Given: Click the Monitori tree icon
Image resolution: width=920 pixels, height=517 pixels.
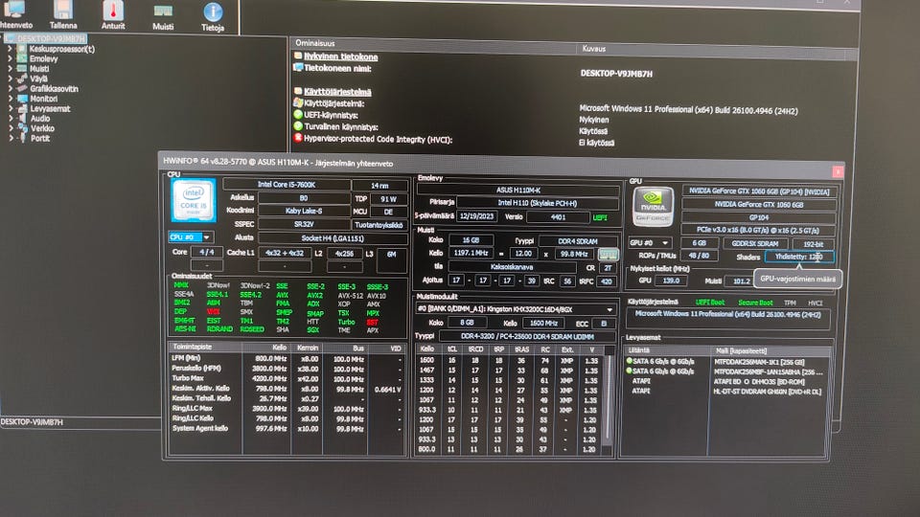Looking at the screenshot, I should click(22, 99).
